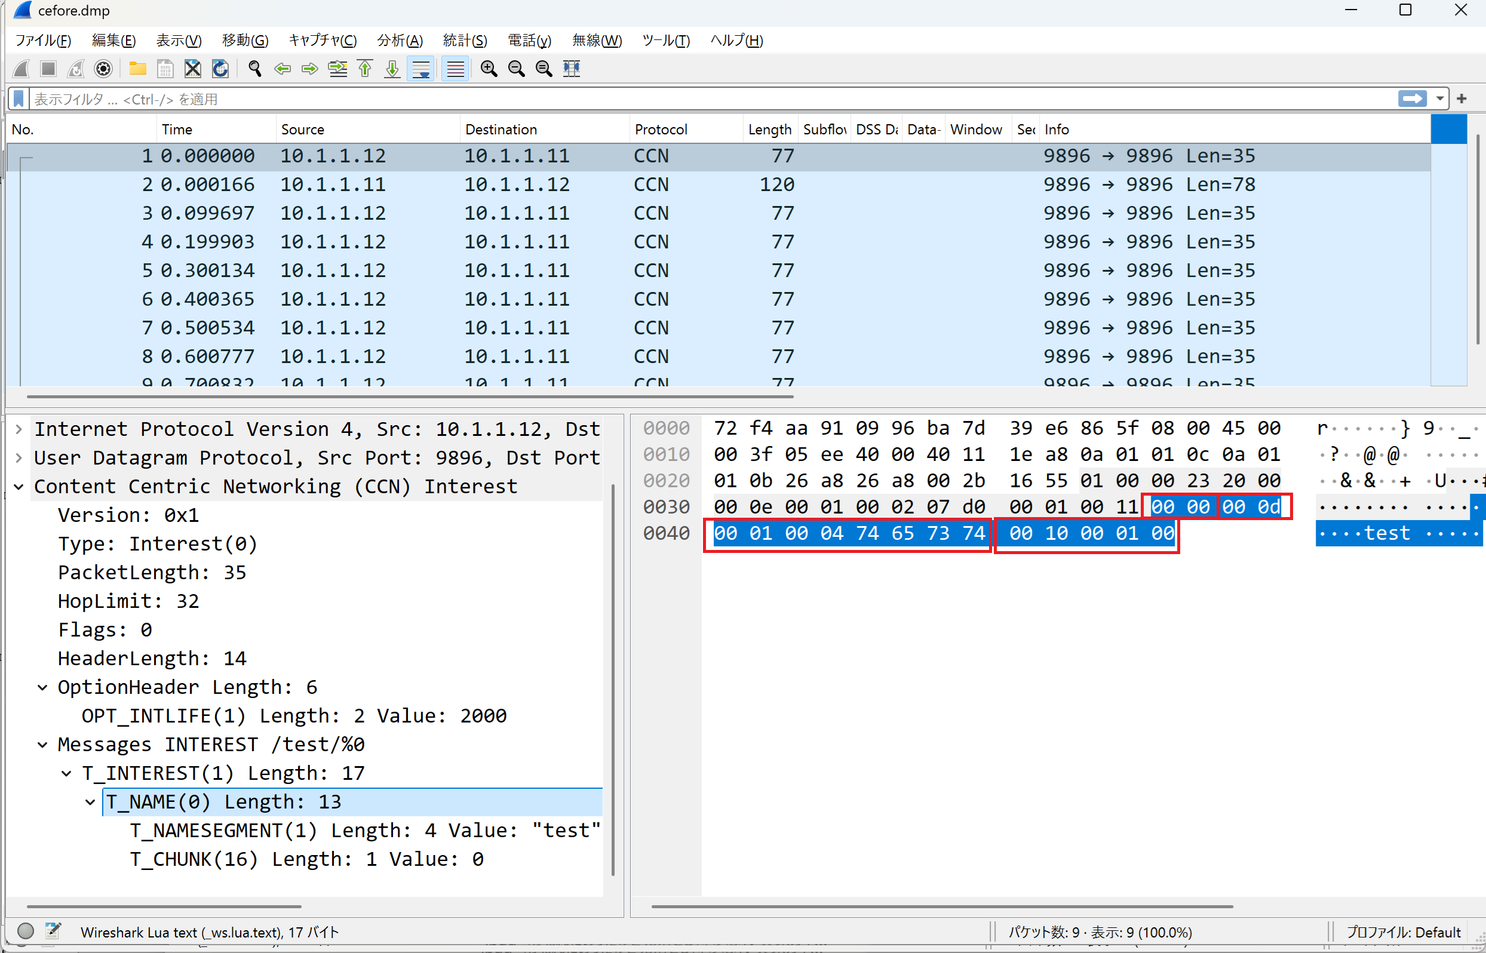Close this capture file via X icon

click(x=192, y=69)
